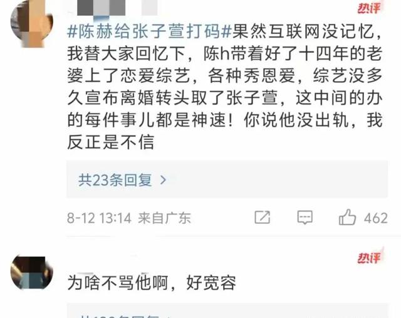Open the second commenter's avatar
Viewport: 401px width, 318px height.
31,273
